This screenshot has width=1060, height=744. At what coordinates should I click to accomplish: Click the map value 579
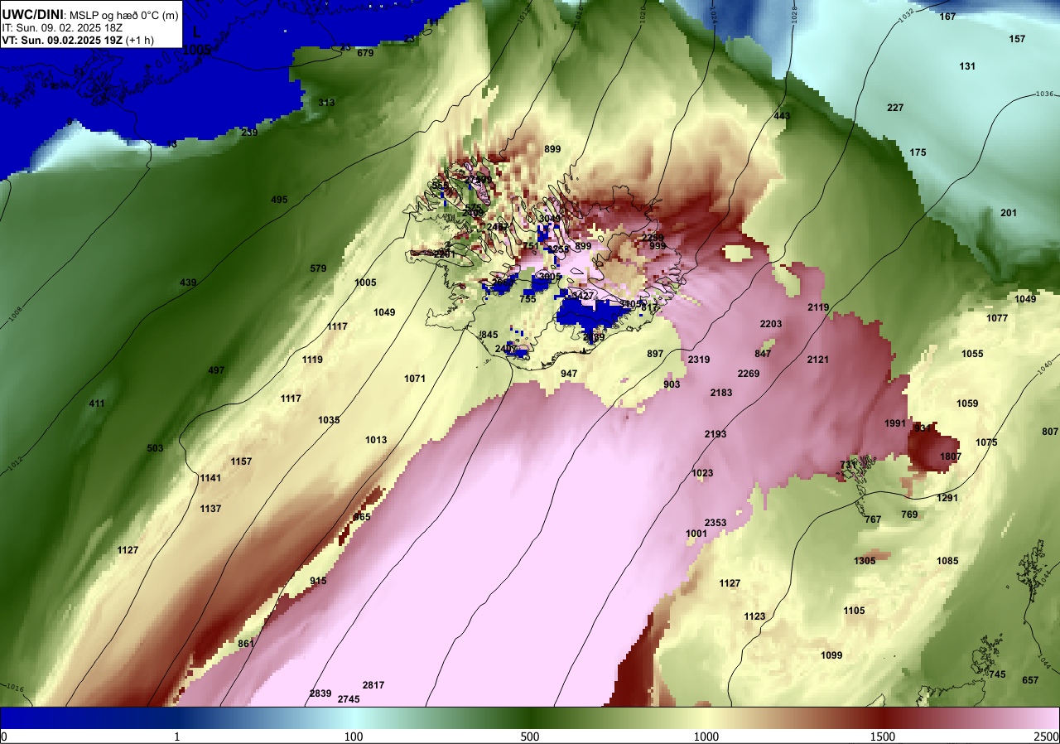tap(318, 268)
